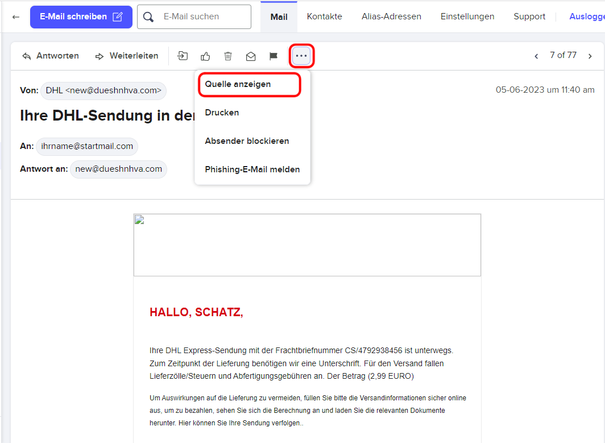Toggle the three-dots more options menu

pos(301,56)
